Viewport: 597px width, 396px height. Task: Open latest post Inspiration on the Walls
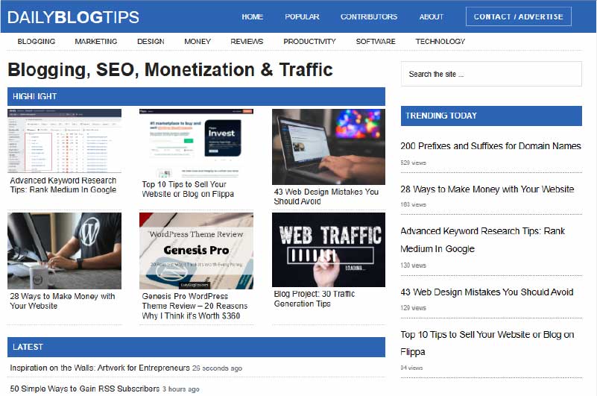coord(100,368)
